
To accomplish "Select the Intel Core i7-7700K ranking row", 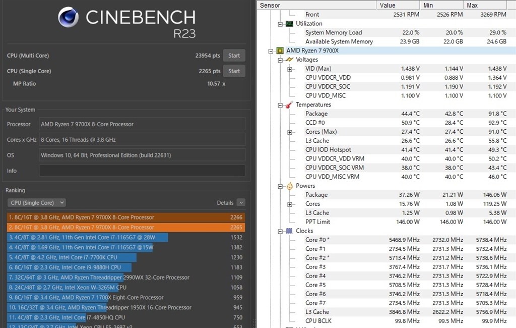I will click(126, 257).
